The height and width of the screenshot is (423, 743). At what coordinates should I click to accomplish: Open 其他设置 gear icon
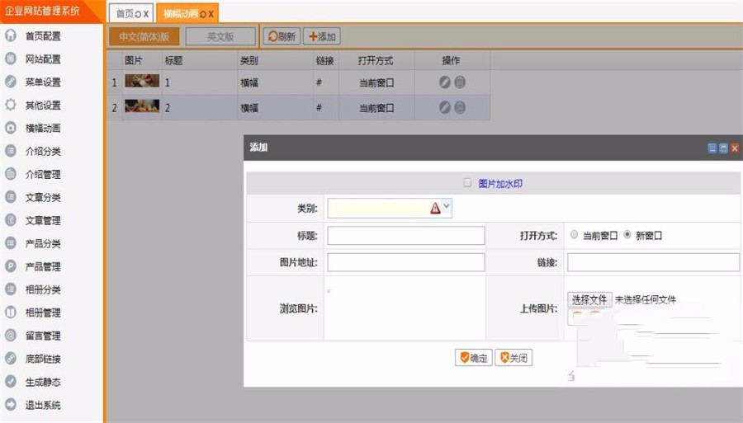click(11, 105)
